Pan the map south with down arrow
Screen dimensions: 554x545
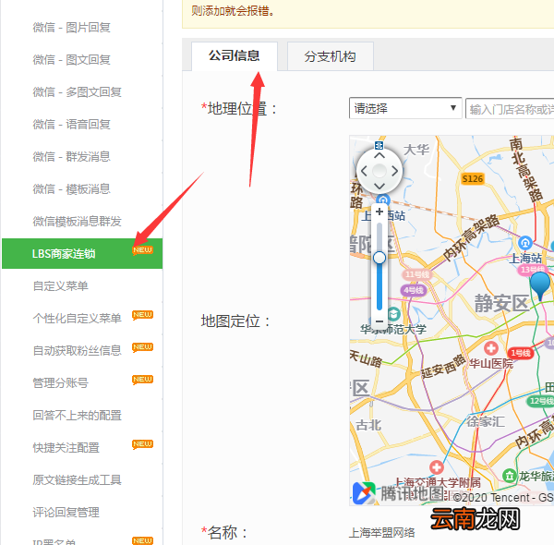(379, 186)
